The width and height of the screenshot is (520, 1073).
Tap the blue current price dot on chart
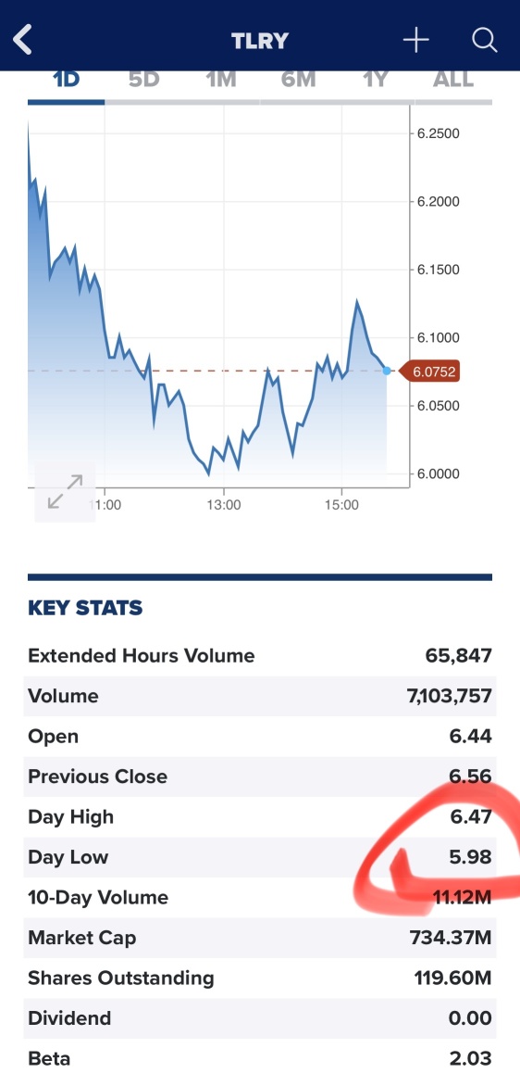click(387, 371)
